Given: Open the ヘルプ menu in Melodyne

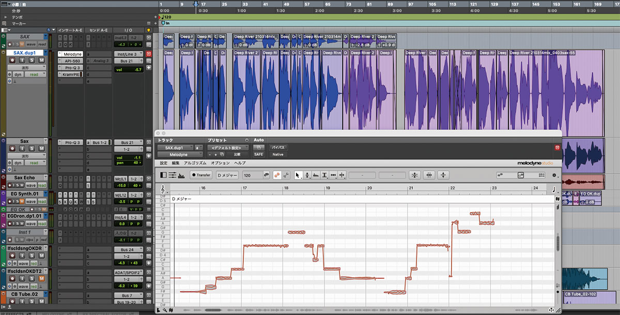Looking at the screenshot, I should click(x=240, y=163).
